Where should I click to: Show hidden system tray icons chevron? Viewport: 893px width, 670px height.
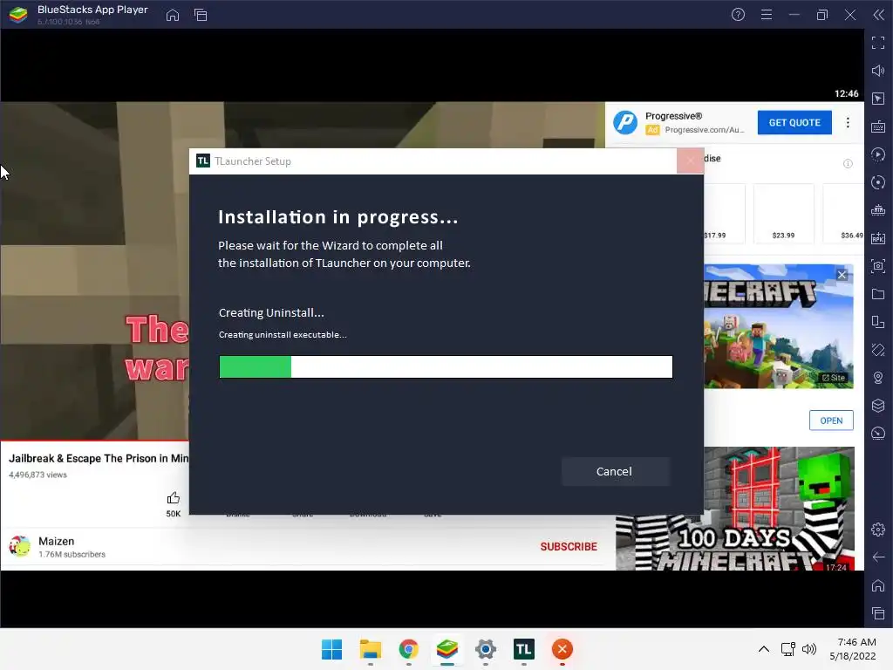tap(764, 649)
